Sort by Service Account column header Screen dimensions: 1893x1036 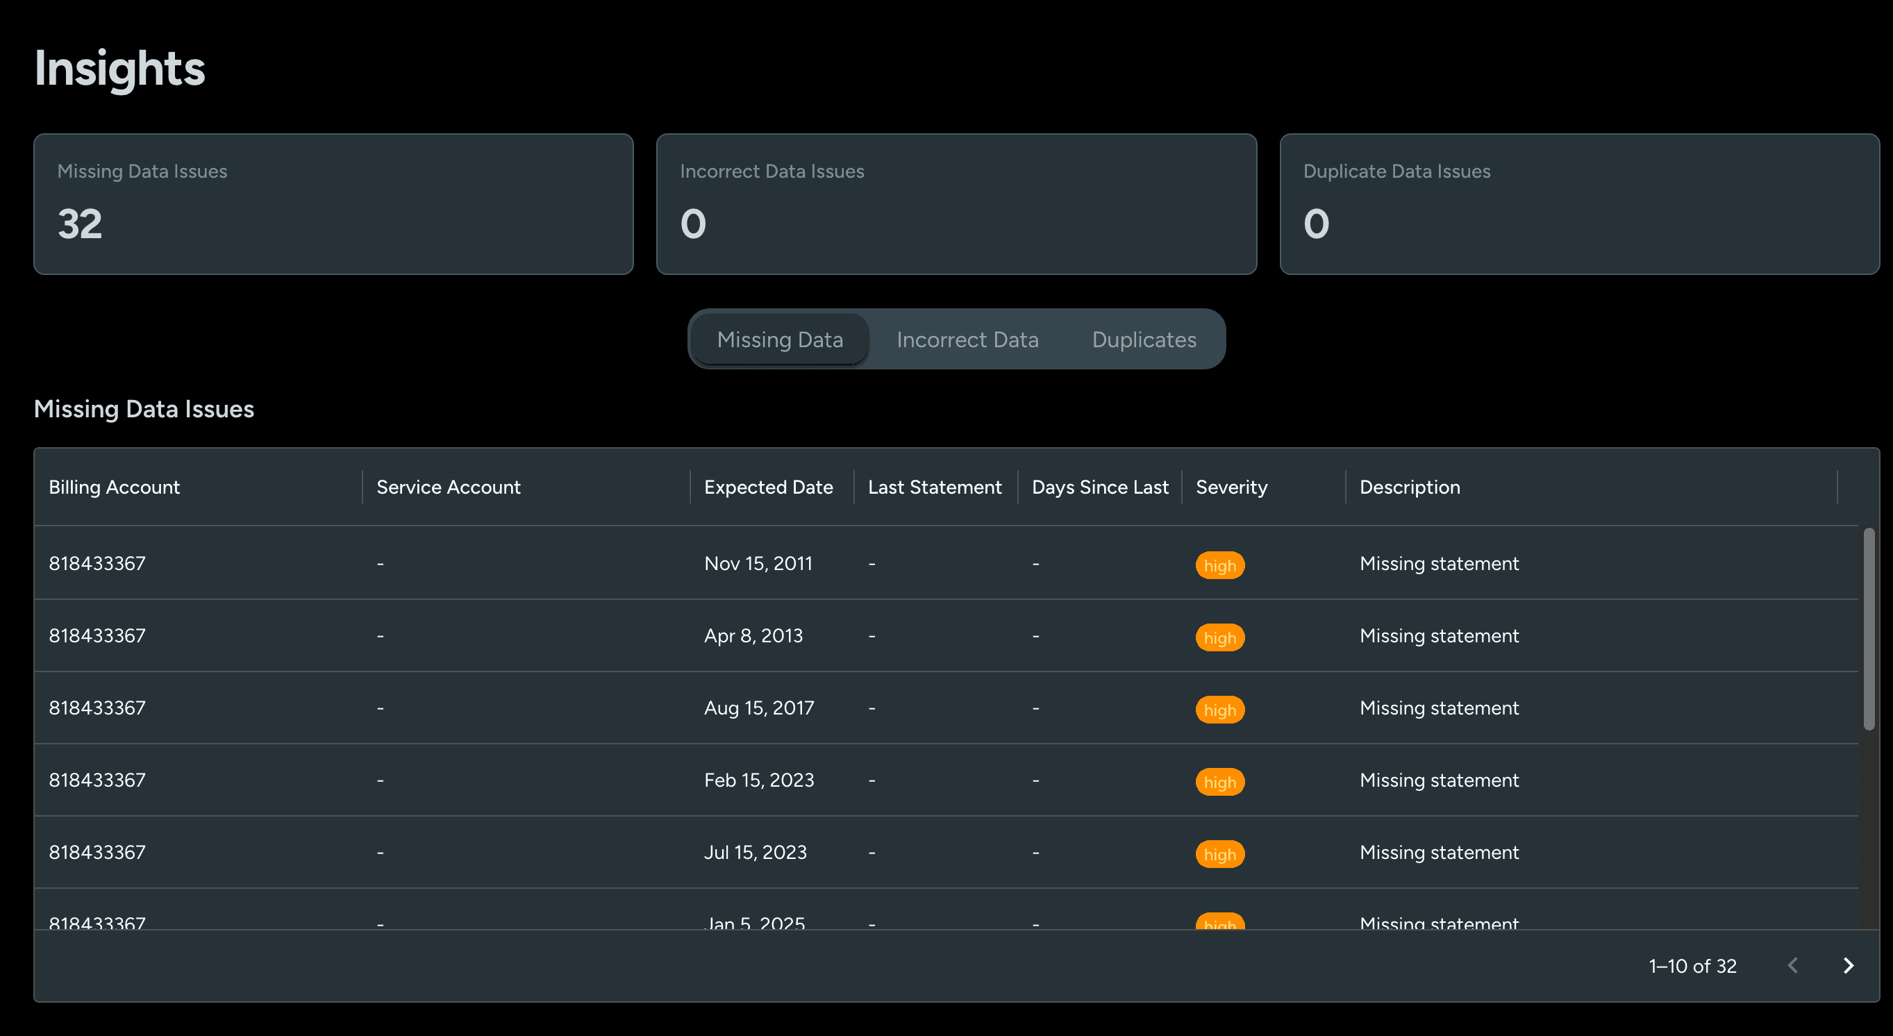[x=449, y=487]
